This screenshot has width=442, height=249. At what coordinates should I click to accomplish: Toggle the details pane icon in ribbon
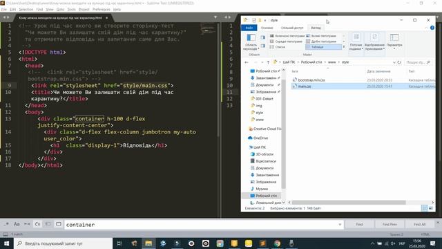(x=263, y=46)
